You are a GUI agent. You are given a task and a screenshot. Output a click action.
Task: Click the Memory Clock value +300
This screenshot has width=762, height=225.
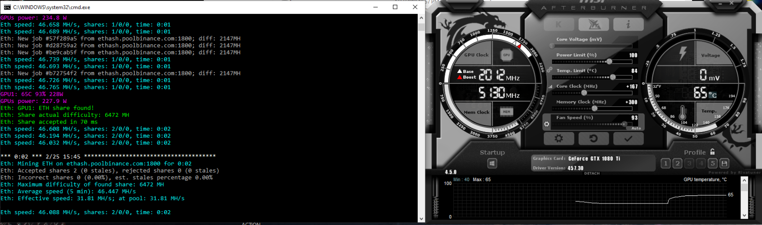point(632,102)
